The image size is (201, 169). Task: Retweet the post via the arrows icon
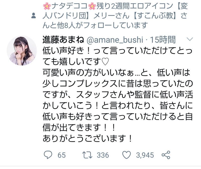(x=87, y=155)
